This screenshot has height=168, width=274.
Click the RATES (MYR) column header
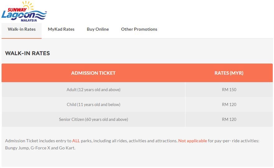point(229,73)
